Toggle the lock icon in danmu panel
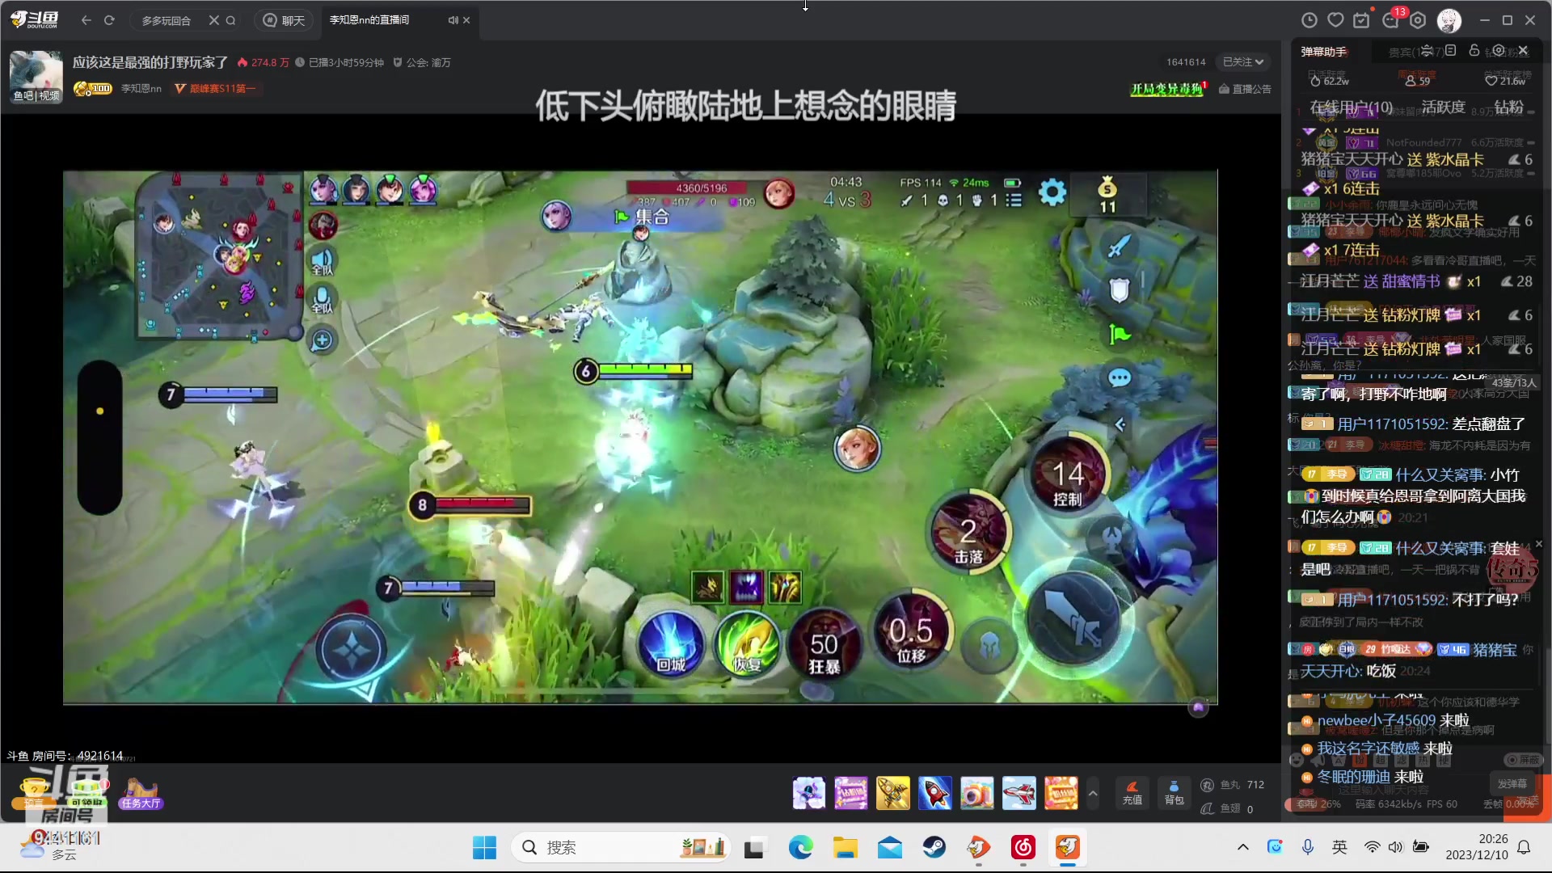Viewport: 1552px width, 873px height. [1474, 51]
